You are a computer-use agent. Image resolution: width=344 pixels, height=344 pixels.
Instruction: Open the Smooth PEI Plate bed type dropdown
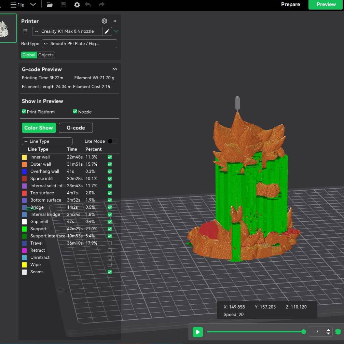79,44
